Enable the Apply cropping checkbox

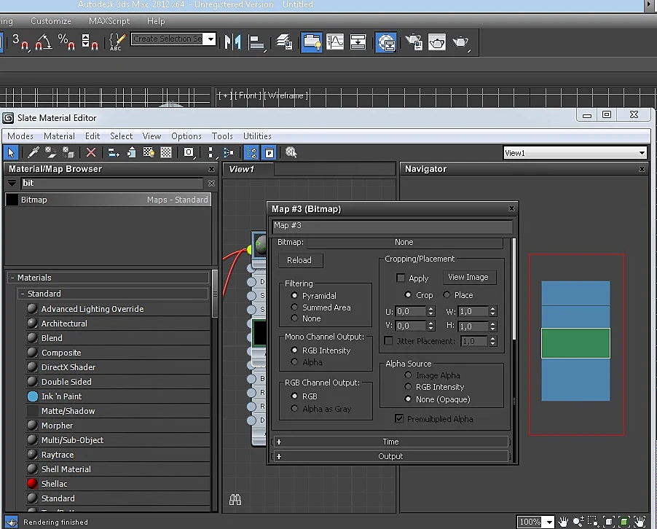(x=401, y=278)
